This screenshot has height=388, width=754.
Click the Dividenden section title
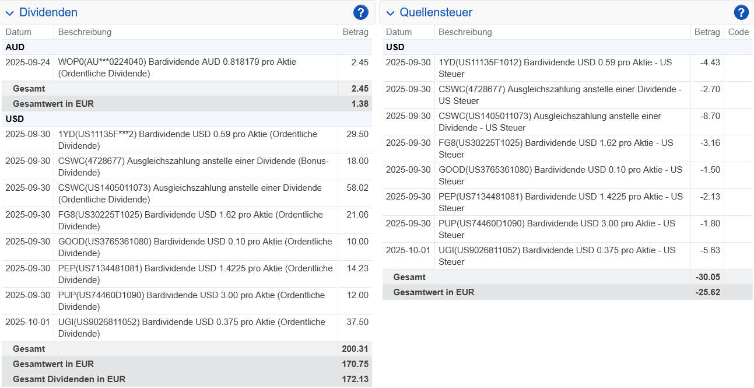click(x=48, y=12)
